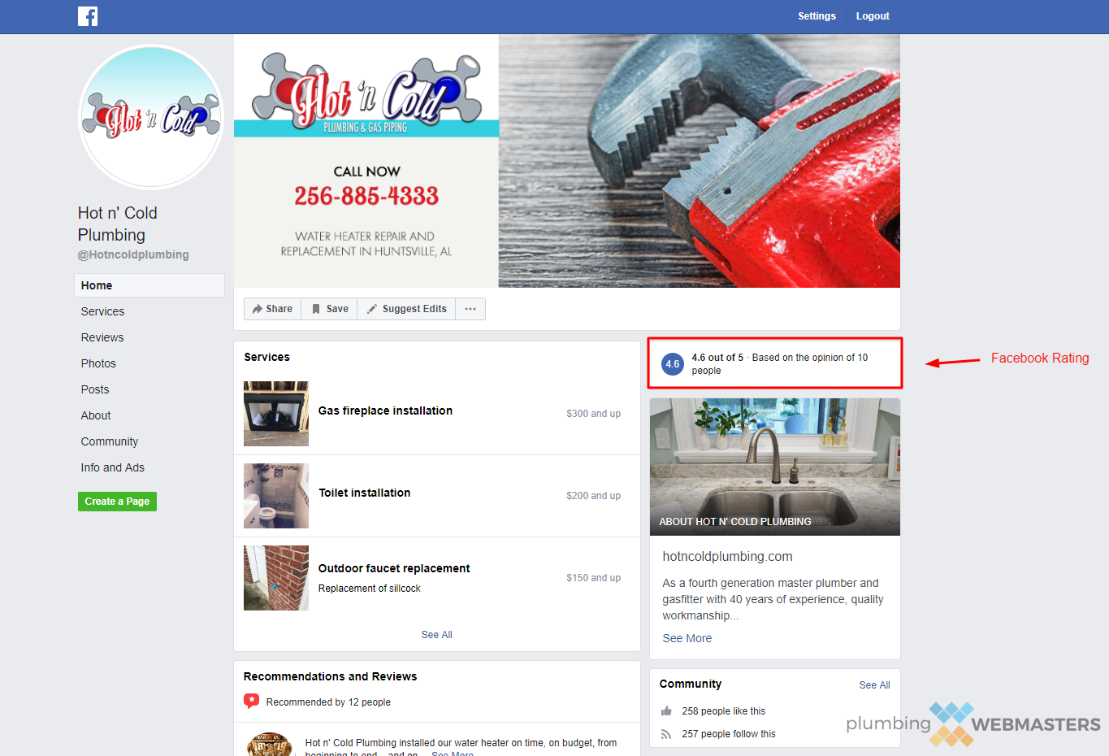
Task: Click See All under Services
Action: pyautogui.click(x=437, y=635)
